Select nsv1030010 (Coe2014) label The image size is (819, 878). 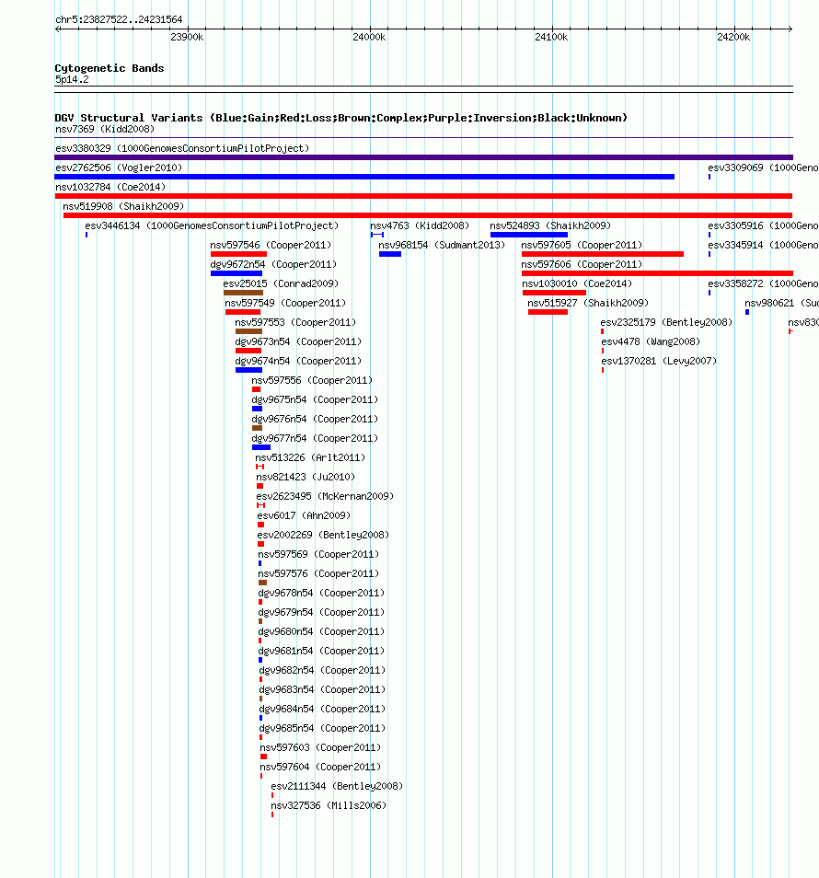coord(577,283)
